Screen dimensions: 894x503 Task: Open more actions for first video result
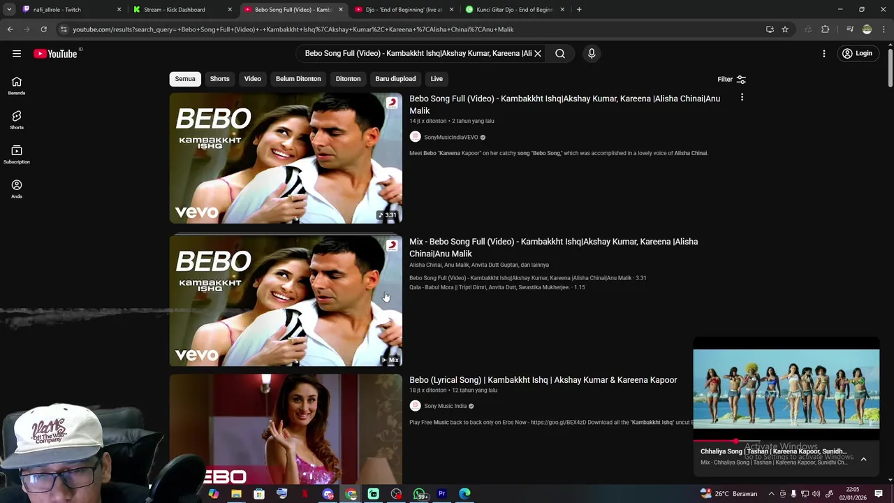click(x=742, y=98)
